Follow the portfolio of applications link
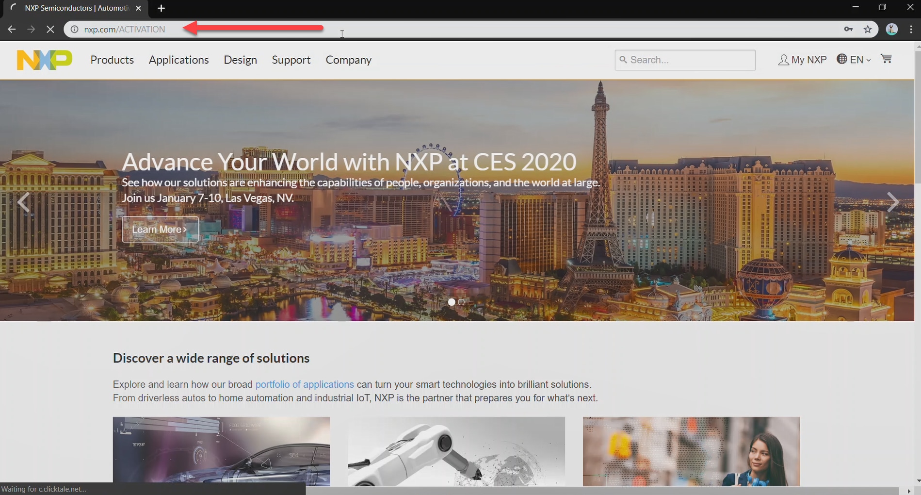The width and height of the screenshot is (921, 495). pos(305,384)
